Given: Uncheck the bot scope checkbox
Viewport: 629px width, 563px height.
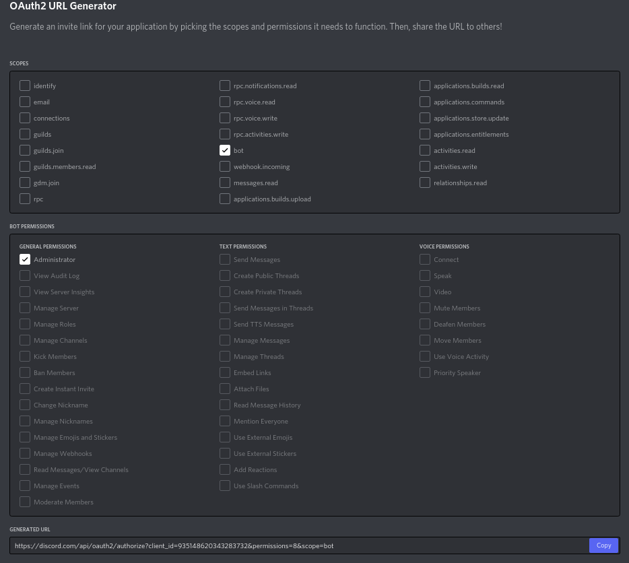Looking at the screenshot, I should click(x=225, y=150).
